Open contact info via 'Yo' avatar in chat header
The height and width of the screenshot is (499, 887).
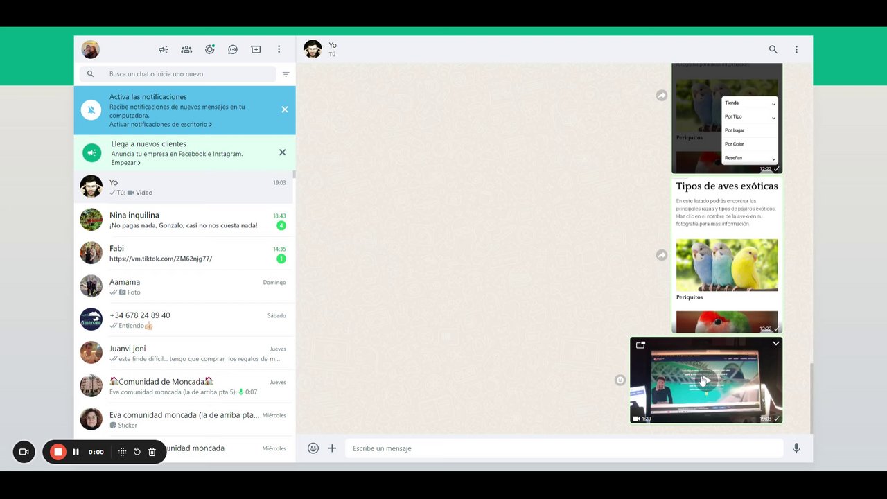click(313, 49)
